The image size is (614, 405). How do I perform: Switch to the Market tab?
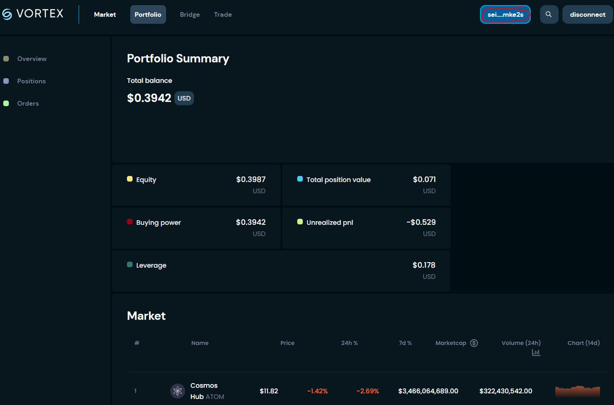[x=105, y=14]
